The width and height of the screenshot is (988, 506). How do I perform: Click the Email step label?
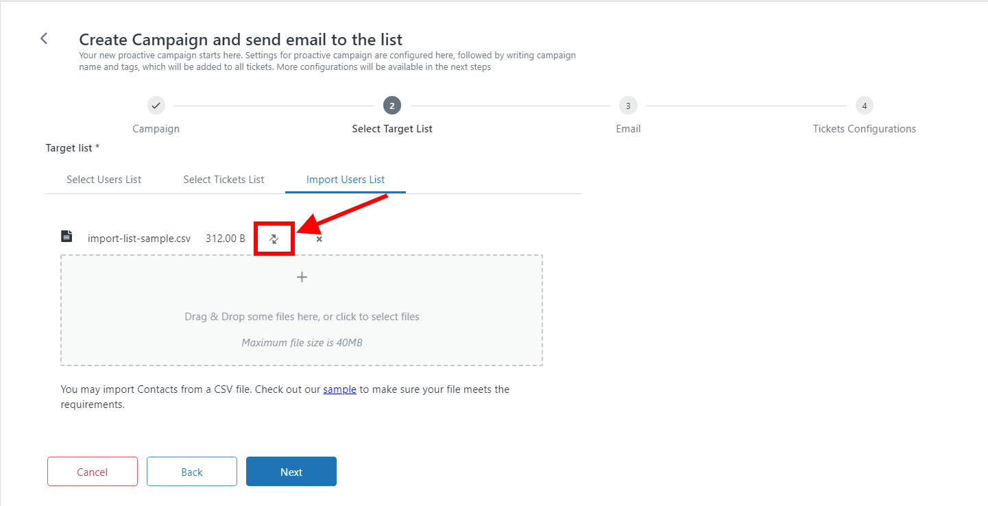coord(628,129)
